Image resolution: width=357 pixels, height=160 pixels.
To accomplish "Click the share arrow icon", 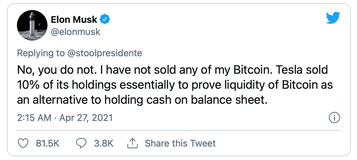I will 132,143.
